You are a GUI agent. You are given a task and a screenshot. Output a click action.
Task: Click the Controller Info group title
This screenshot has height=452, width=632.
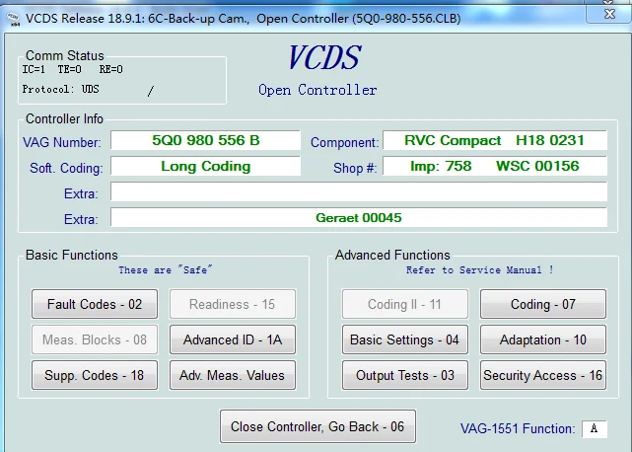coord(64,119)
